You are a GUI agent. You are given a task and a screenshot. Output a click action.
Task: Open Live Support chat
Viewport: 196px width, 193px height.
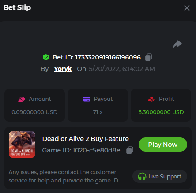coord(160,176)
